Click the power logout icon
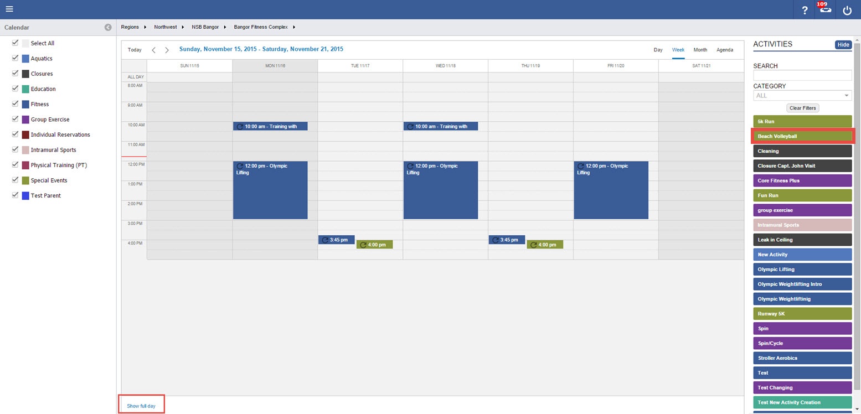Screen dimensions: 861x414 847,10
